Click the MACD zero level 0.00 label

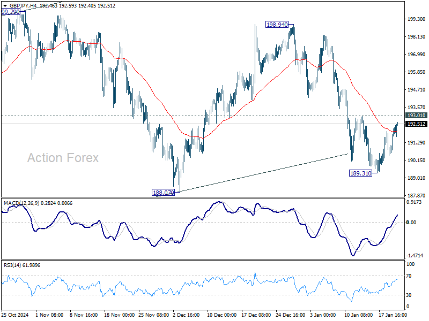pyautogui.click(x=411, y=222)
